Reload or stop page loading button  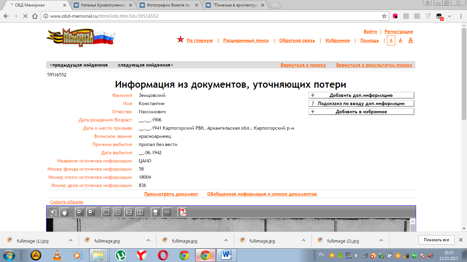point(25,16)
